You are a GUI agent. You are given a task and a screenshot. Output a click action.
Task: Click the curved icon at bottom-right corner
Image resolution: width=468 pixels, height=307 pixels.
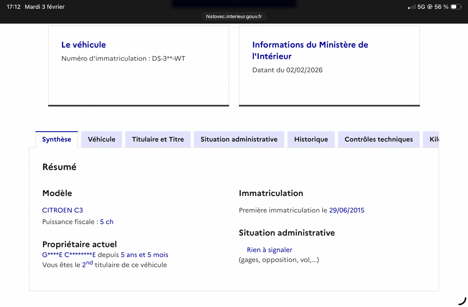pyautogui.click(x=462, y=301)
